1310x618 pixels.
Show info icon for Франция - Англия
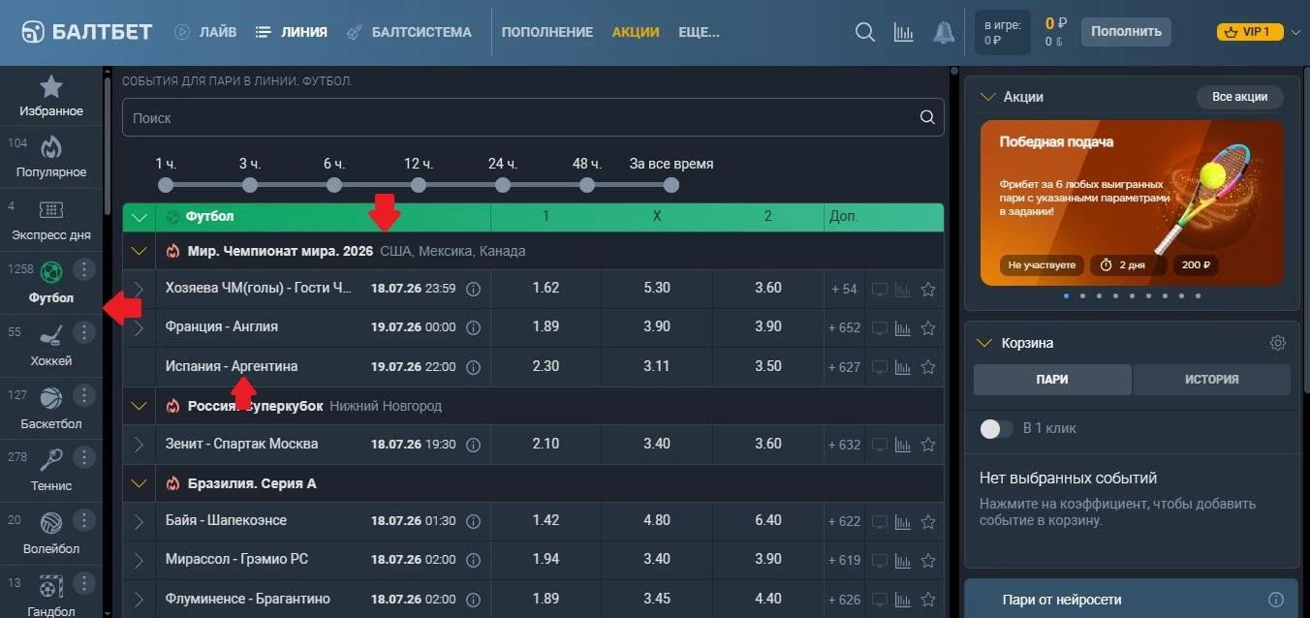tap(473, 327)
